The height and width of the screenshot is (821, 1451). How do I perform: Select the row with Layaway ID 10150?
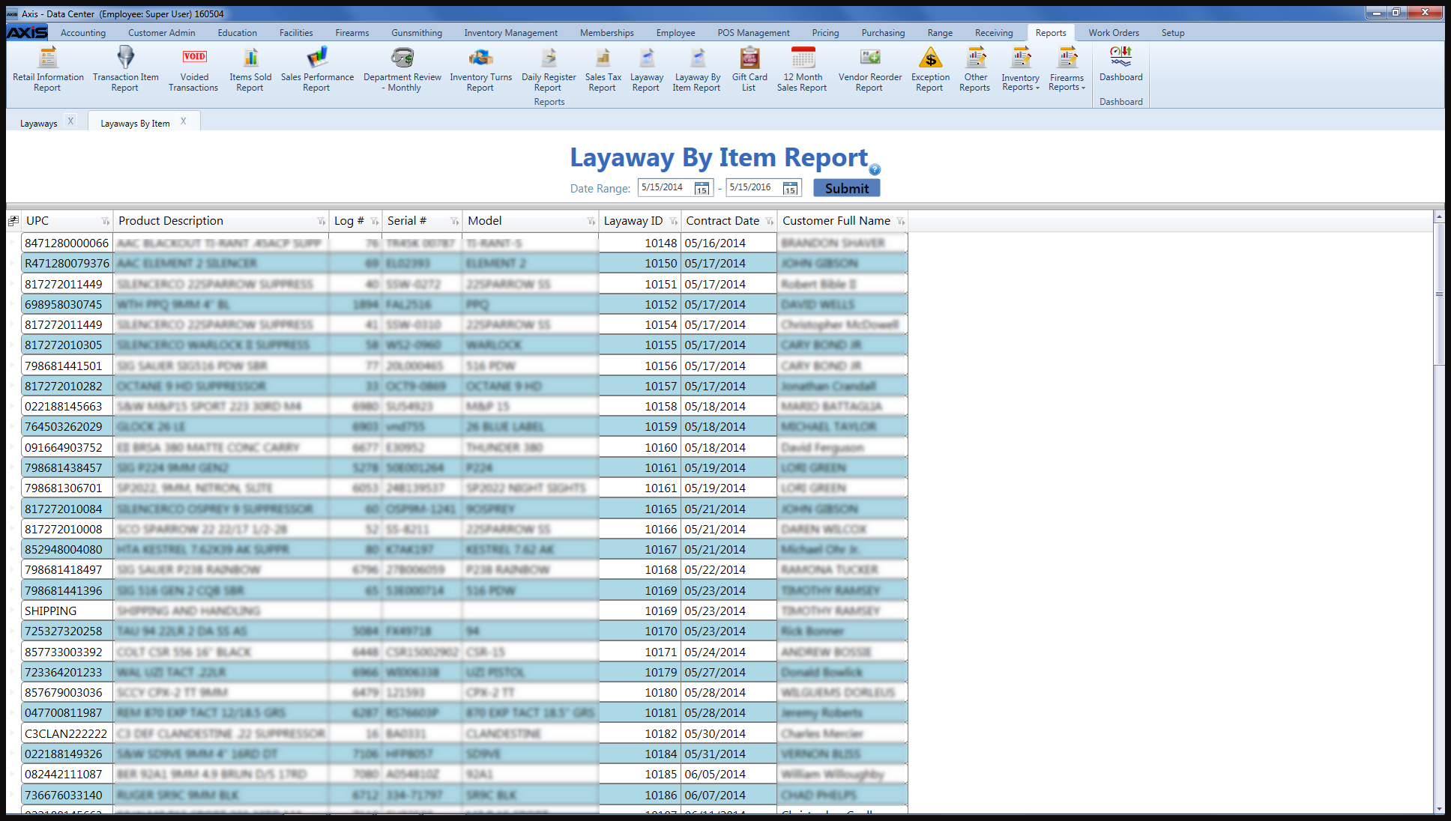click(464, 264)
